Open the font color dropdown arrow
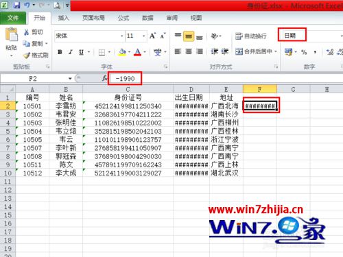 (145, 52)
